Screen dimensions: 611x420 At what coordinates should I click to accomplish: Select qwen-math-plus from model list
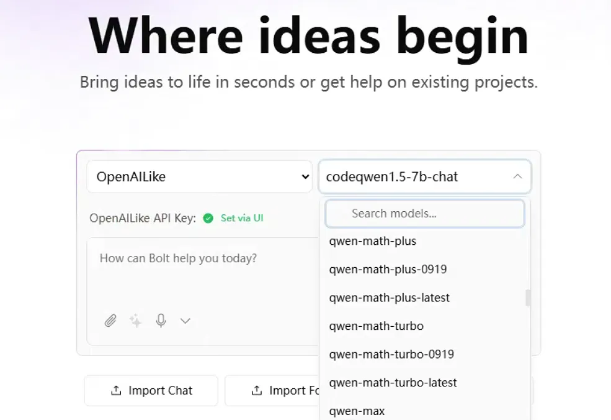tap(373, 241)
